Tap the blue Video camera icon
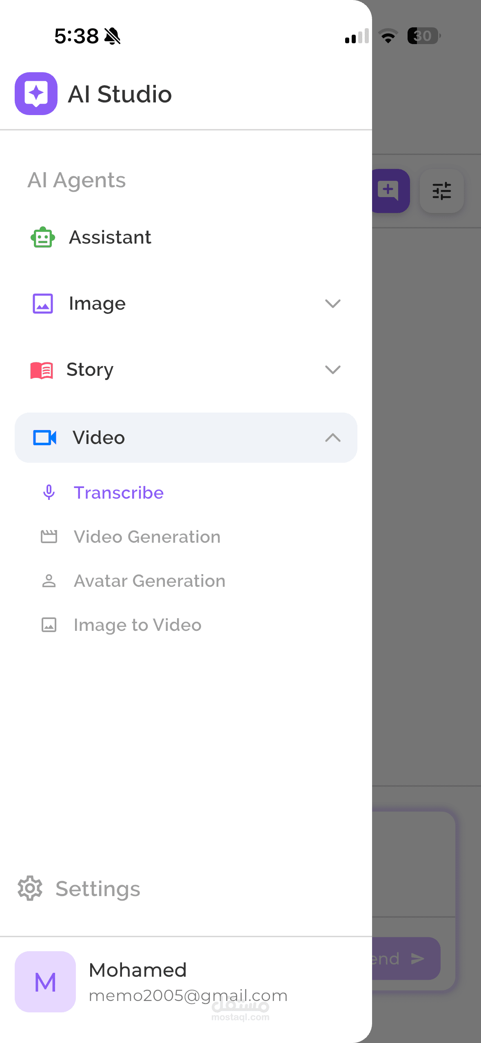This screenshot has height=1043, width=481. pos(44,437)
